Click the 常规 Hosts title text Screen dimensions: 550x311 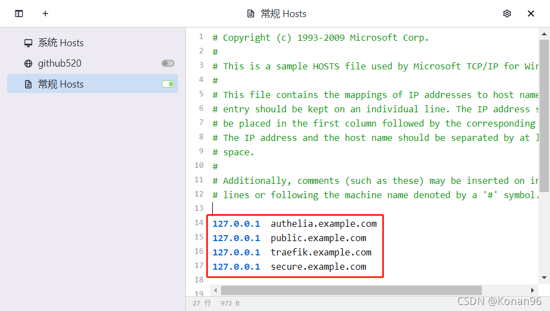(x=283, y=14)
